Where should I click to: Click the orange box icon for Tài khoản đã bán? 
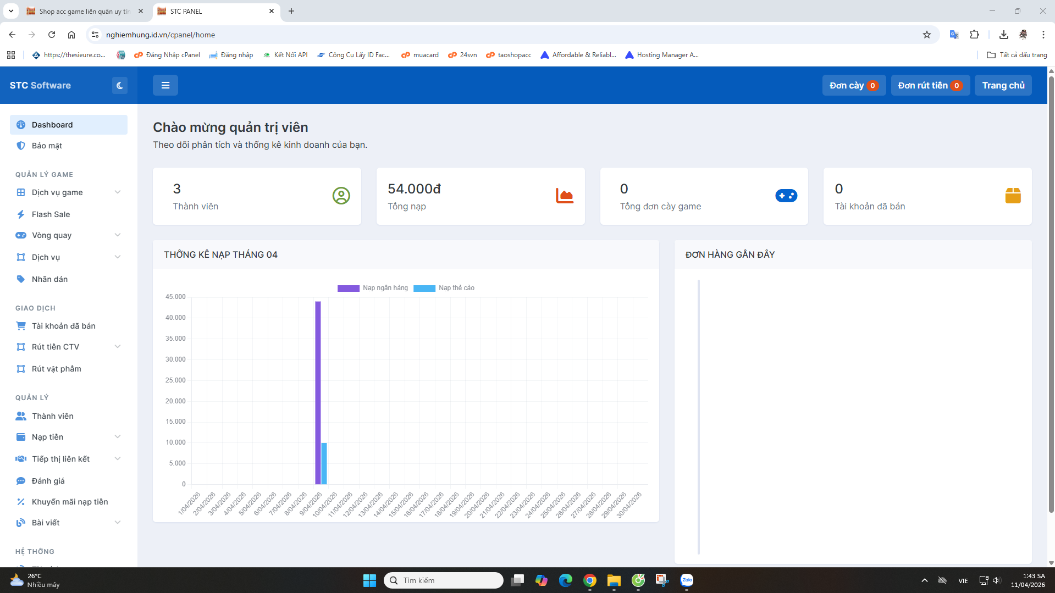1012,196
